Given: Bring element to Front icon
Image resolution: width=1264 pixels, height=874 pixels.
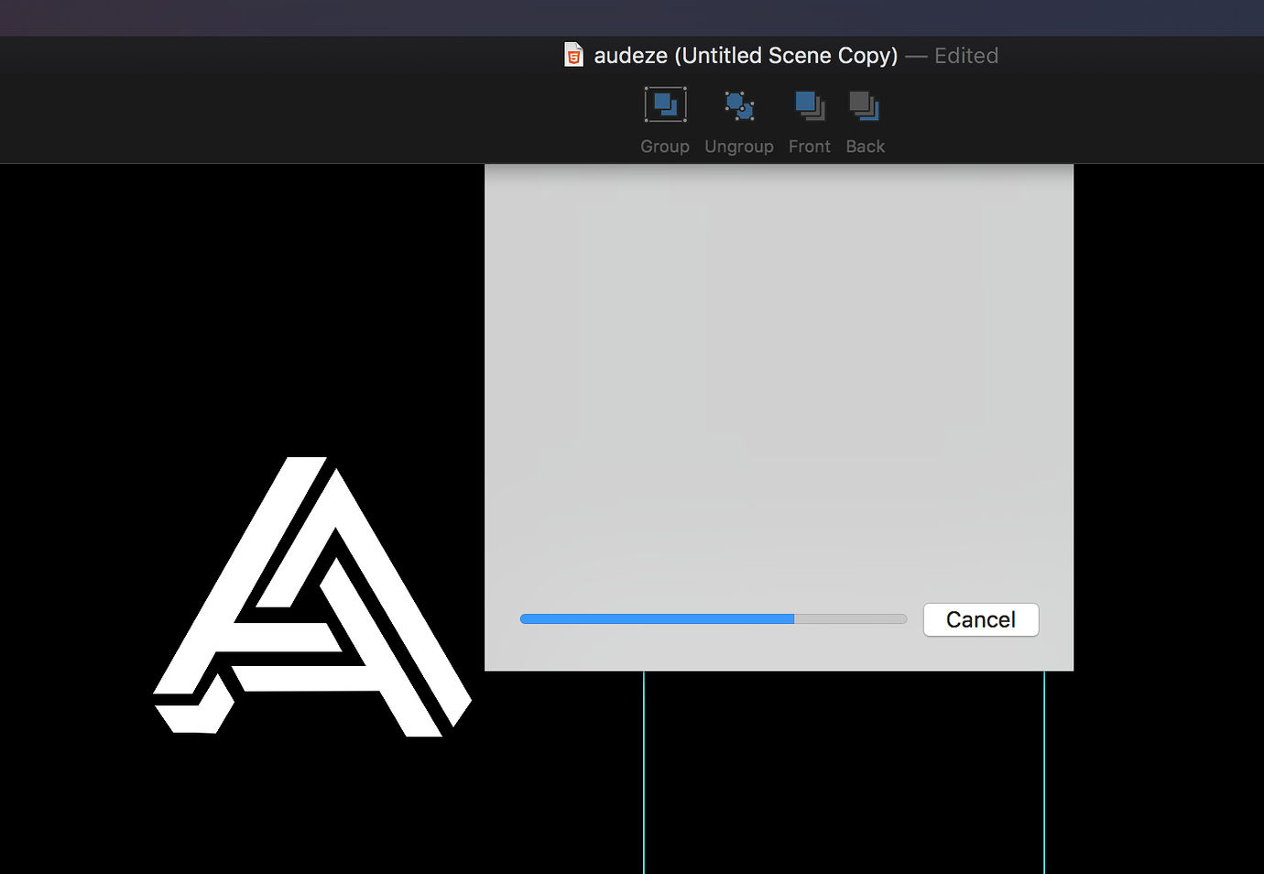Looking at the screenshot, I should pyautogui.click(x=810, y=105).
